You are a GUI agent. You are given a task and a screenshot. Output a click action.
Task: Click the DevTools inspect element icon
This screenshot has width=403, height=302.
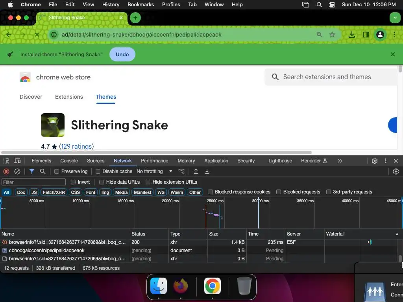click(6, 161)
